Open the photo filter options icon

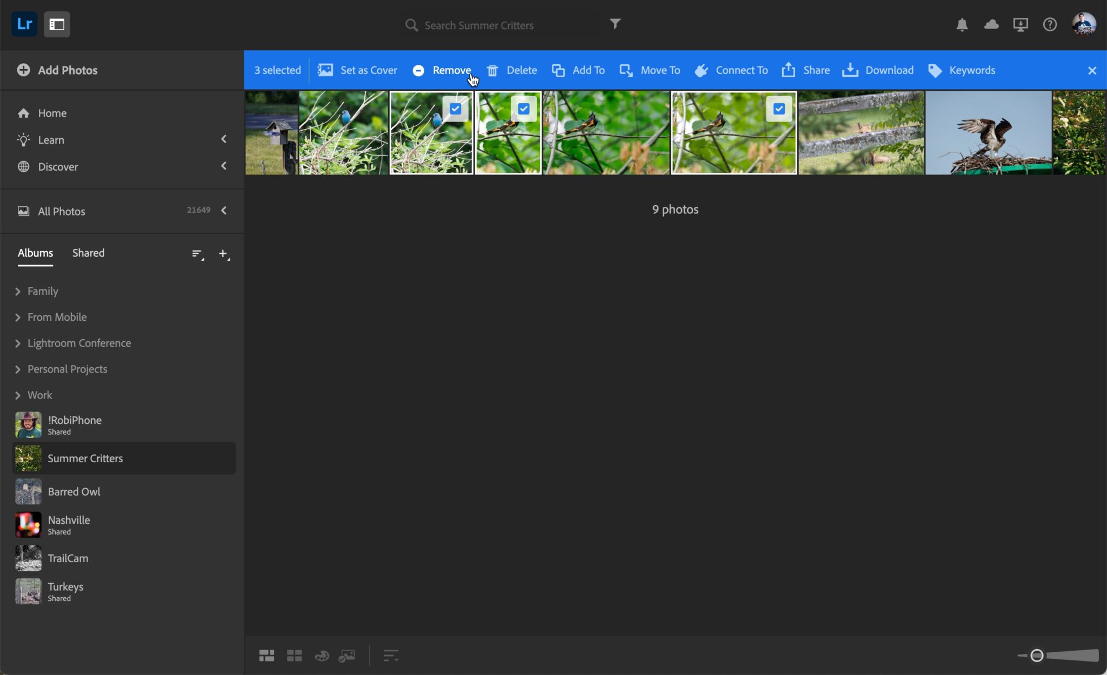(x=615, y=24)
